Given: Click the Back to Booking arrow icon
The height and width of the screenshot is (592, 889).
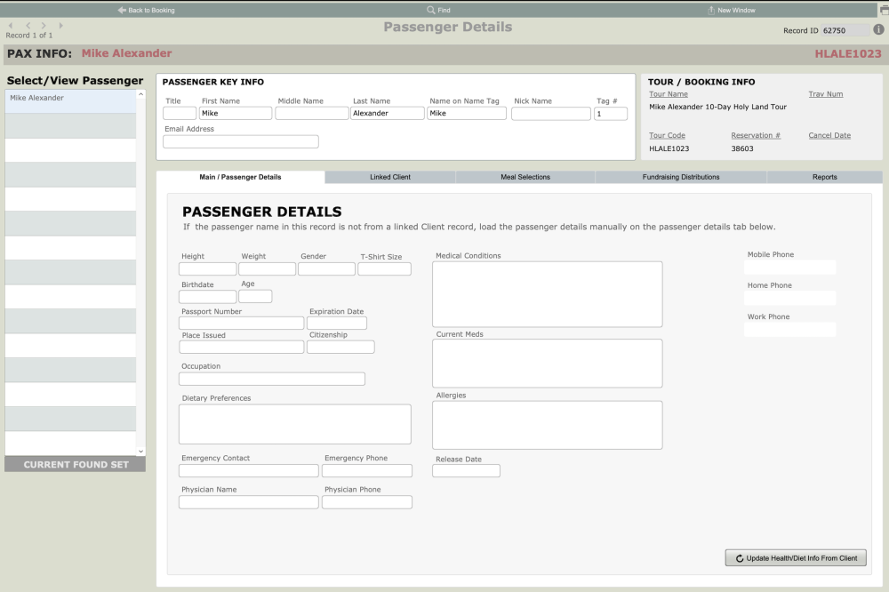Looking at the screenshot, I should (x=122, y=10).
